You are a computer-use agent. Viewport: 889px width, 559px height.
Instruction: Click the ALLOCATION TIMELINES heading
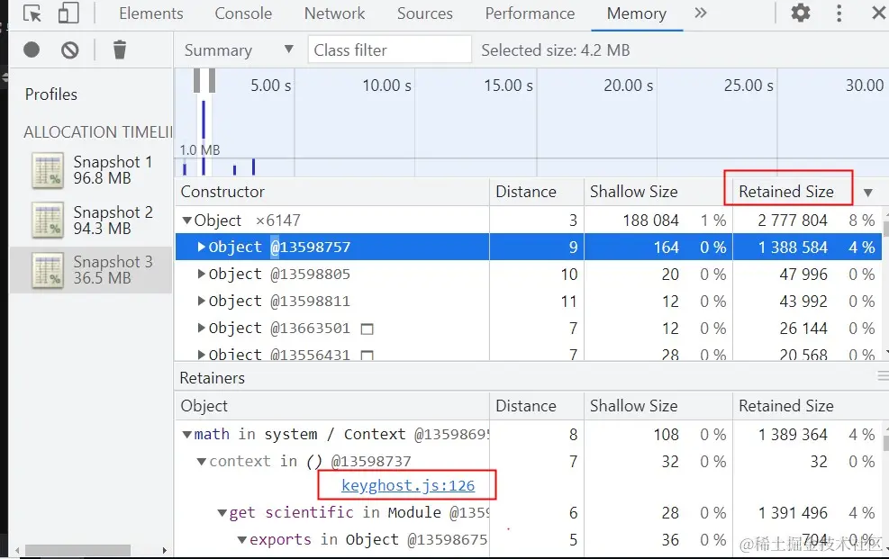(x=97, y=132)
